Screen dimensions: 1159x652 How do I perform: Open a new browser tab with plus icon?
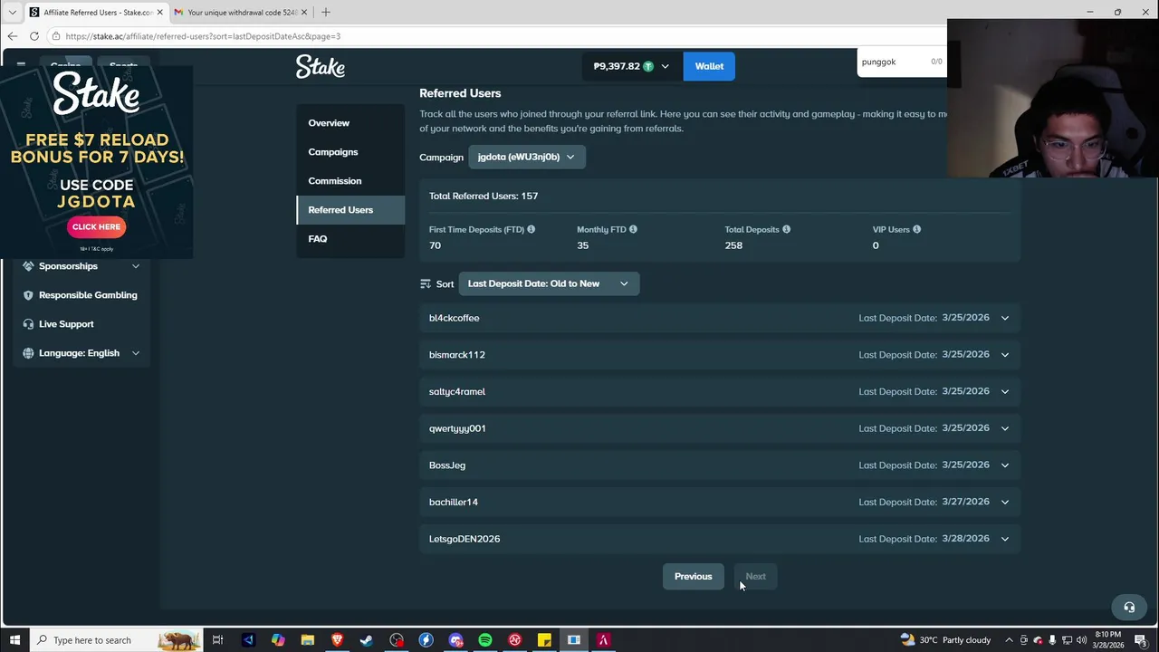tap(326, 13)
